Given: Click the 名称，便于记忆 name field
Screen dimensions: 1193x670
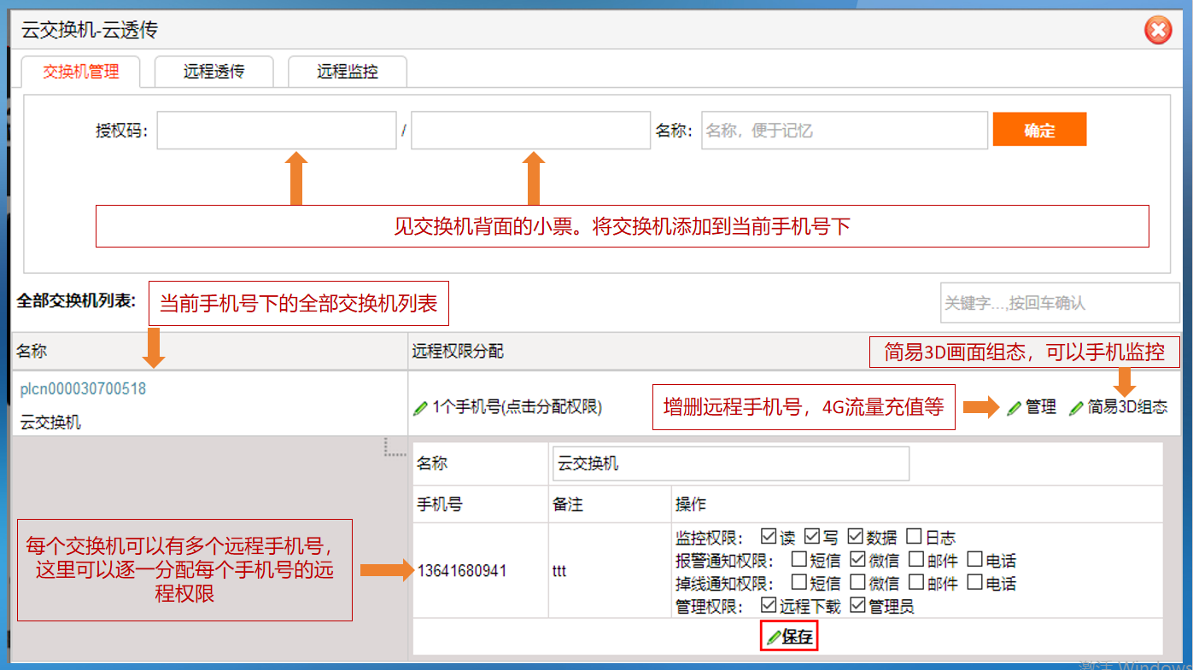Looking at the screenshot, I should coord(844,131).
